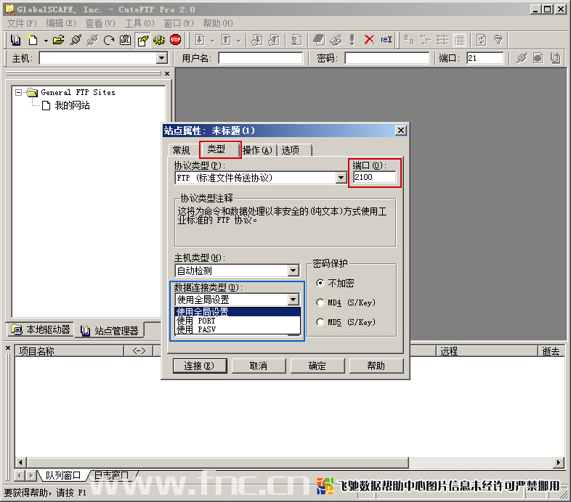Select the MD4 (S/Key) radio button
The width and height of the screenshot is (571, 502).
(x=320, y=303)
